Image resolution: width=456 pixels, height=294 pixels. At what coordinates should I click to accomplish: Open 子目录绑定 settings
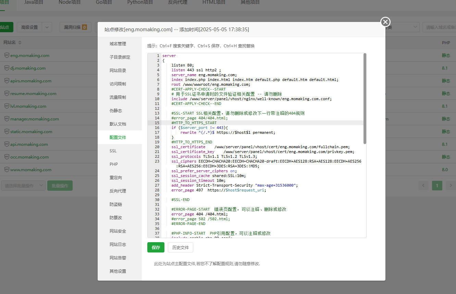pos(120,57)
